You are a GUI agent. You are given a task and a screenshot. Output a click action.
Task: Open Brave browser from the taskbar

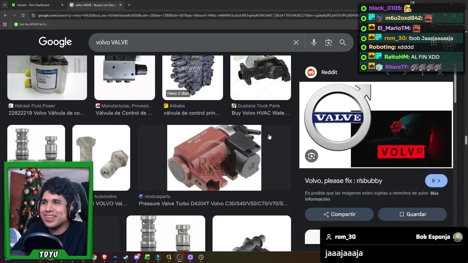(x=105, y=257)
